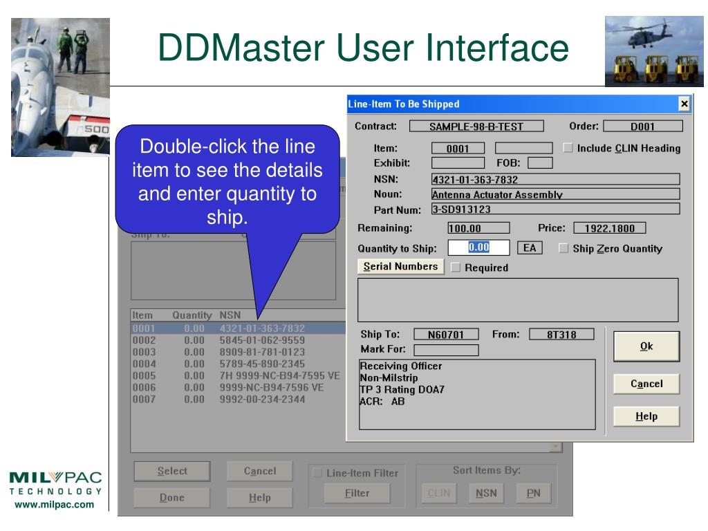
Task: Open the Serial Numbers button
Action: click(x=400, y=266)
